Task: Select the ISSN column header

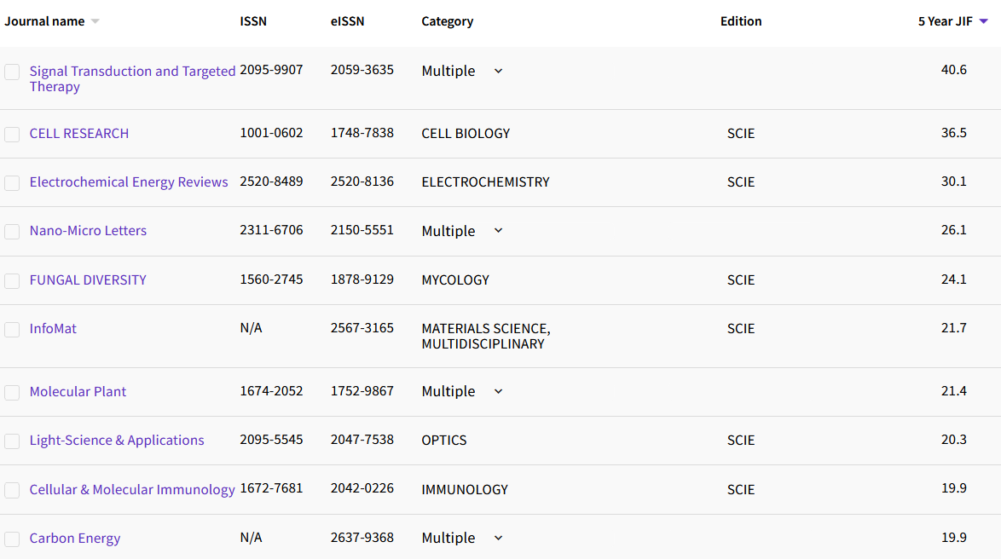Action: point(253,21)
